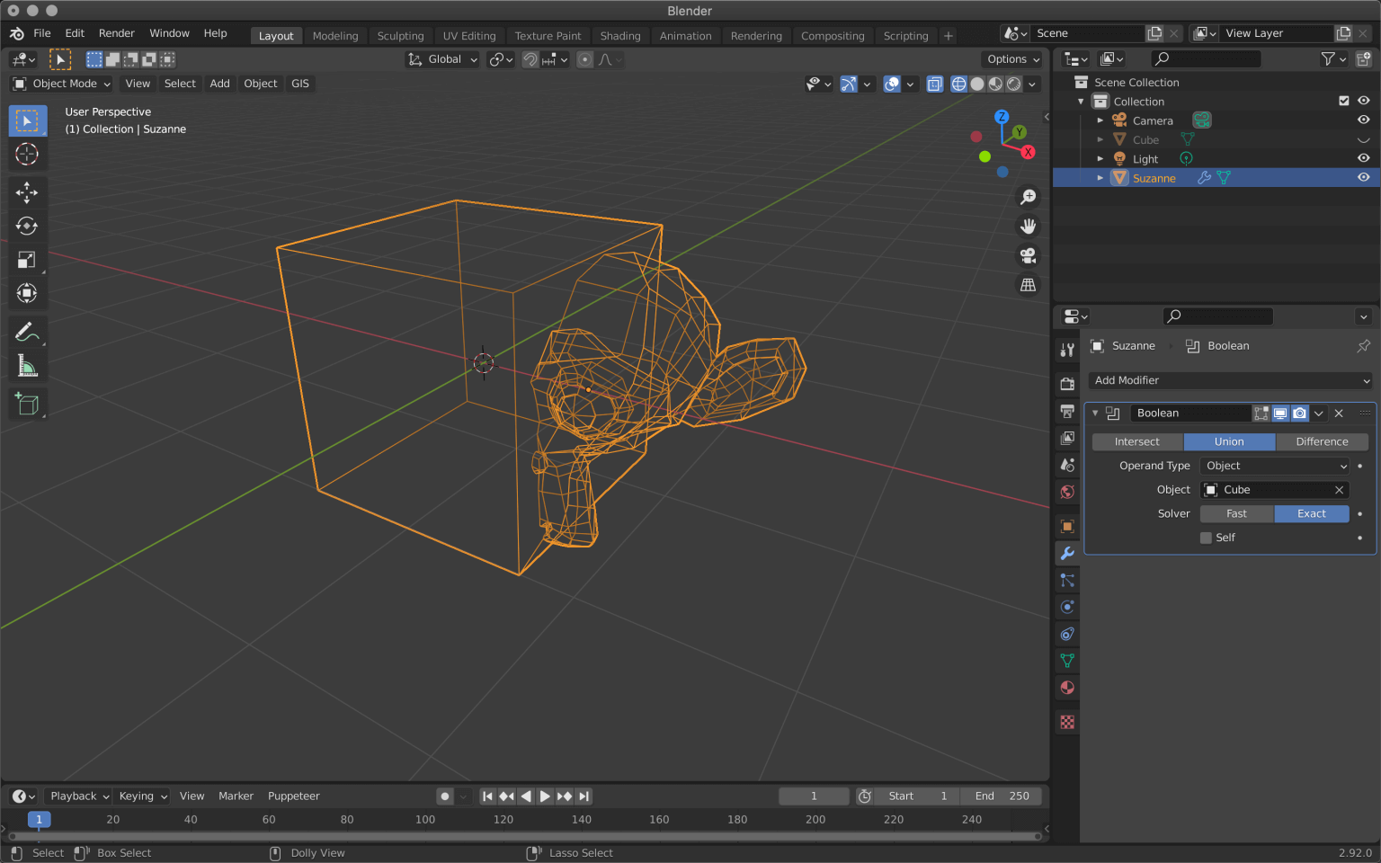Open the Modifier Properties tab with wrench icon
This screenshot has width=1381, height=863.
(x=1066, y=553)
